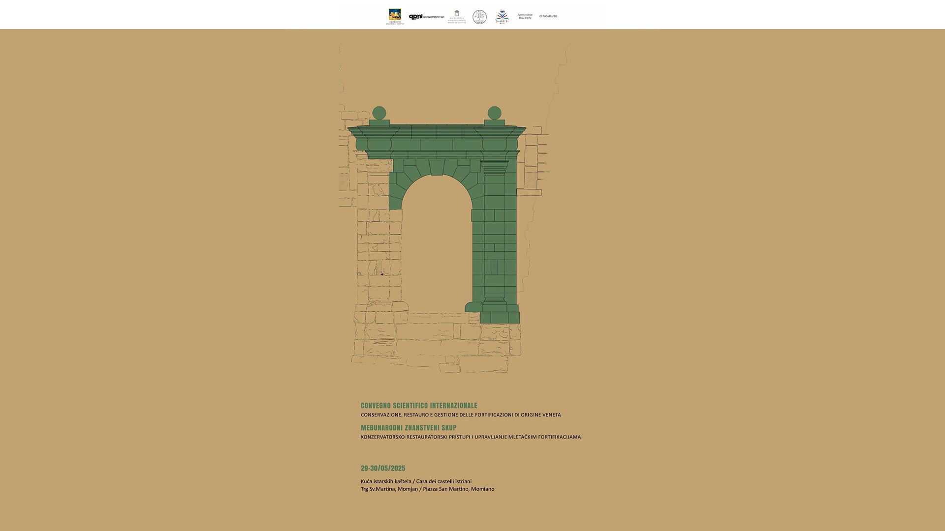This screenshot has height=531, width=945.
Task: Click the 29-30/05/2025 date text
Action: pyautogui.click(x=383, y=468)
